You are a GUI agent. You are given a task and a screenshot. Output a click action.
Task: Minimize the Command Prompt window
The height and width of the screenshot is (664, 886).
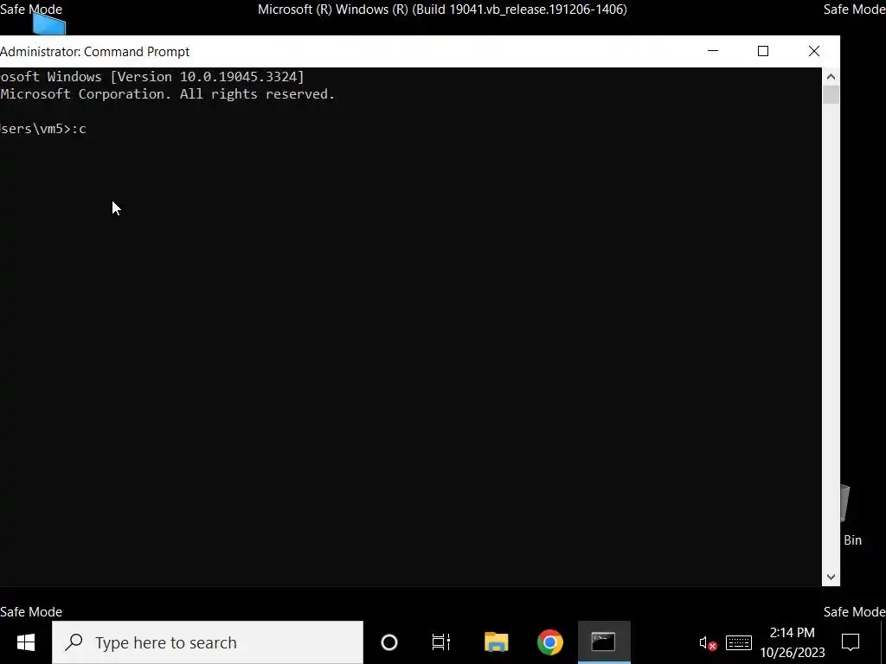[713, 51]
